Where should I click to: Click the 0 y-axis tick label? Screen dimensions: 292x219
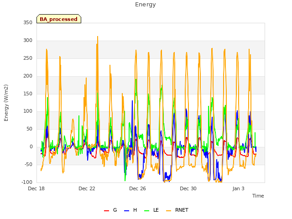[x=31, y=147]
